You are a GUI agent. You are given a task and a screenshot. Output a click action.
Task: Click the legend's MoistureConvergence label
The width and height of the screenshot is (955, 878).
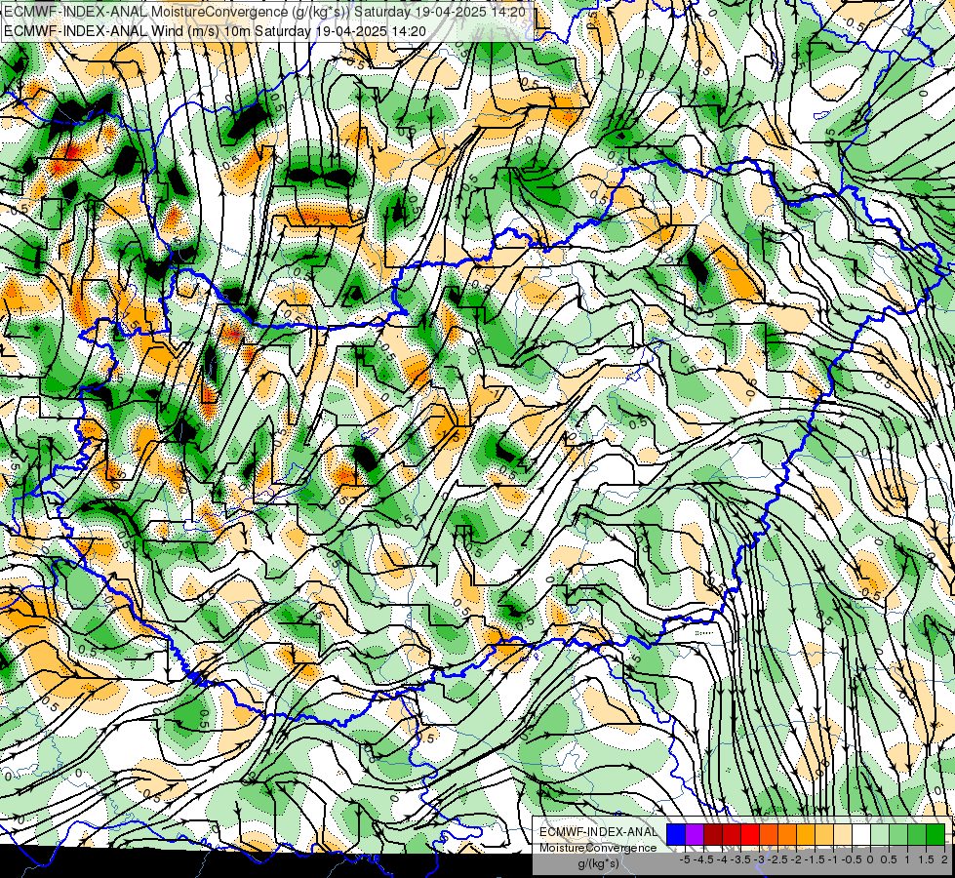pos(598,848)
